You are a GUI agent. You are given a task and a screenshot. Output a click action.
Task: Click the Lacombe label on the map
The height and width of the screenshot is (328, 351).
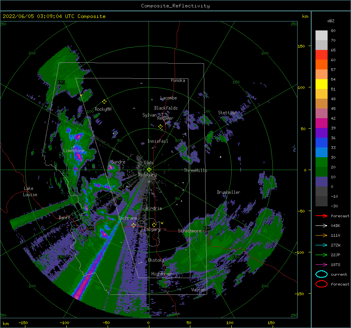(168, 98)
